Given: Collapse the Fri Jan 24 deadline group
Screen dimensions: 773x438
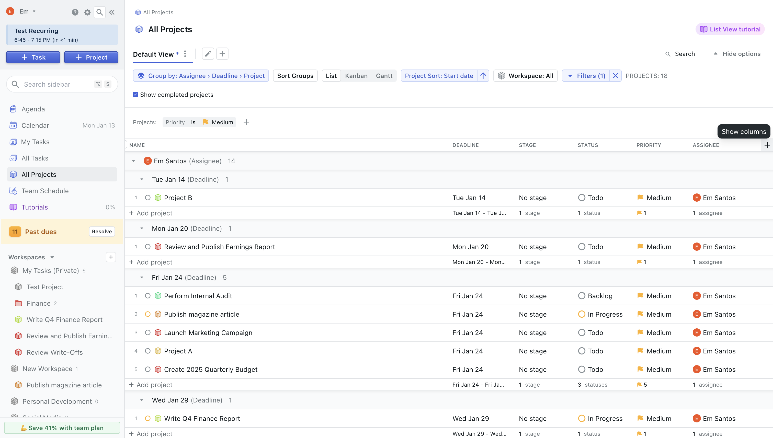Looking at the screenshot, I should click(x=141, y=277).
